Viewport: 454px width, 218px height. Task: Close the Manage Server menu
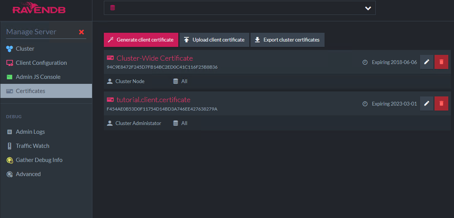point(81,32)
